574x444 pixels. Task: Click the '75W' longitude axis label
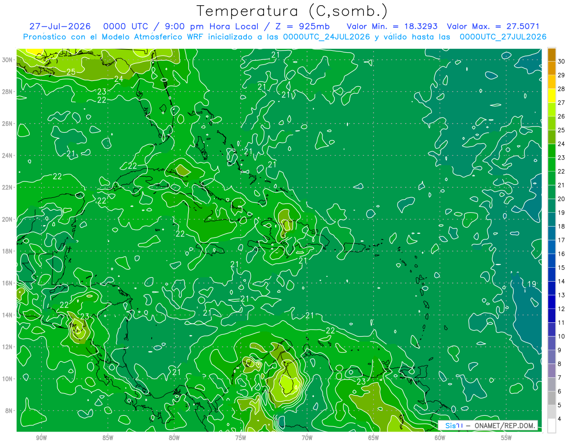tap(241, 438)
